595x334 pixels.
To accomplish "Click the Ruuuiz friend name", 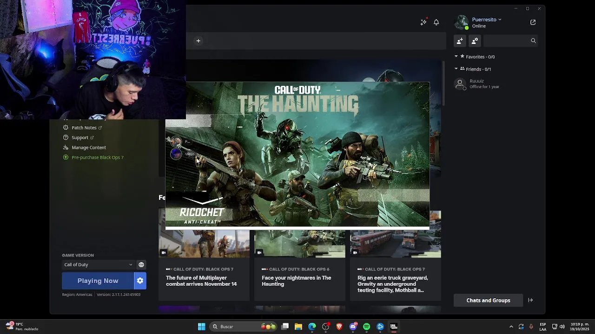I will pos(476,81).
